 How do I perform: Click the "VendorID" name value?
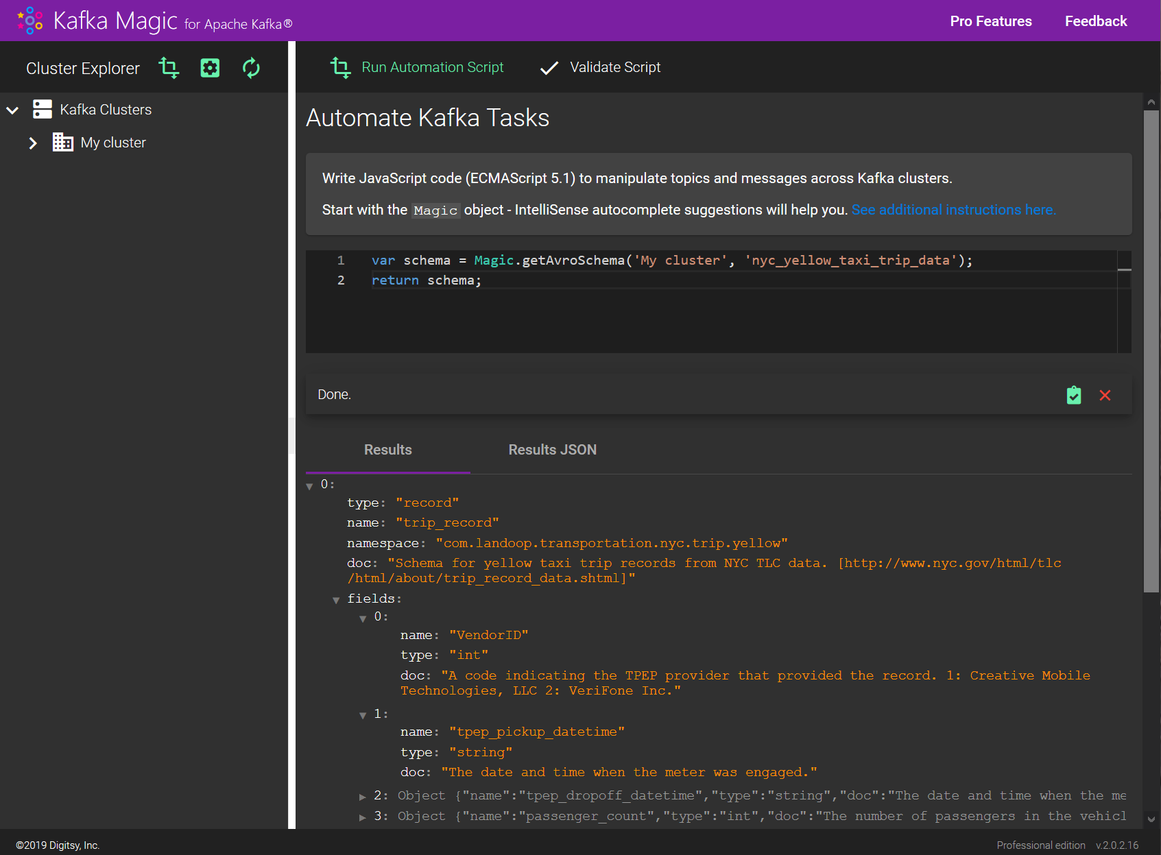coord(489,636)
